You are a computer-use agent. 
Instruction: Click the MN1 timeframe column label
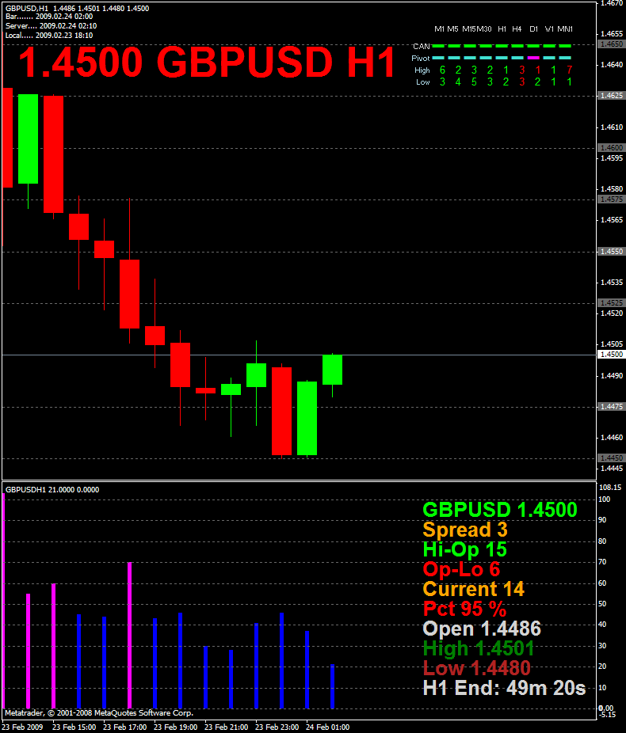[565, 29]
